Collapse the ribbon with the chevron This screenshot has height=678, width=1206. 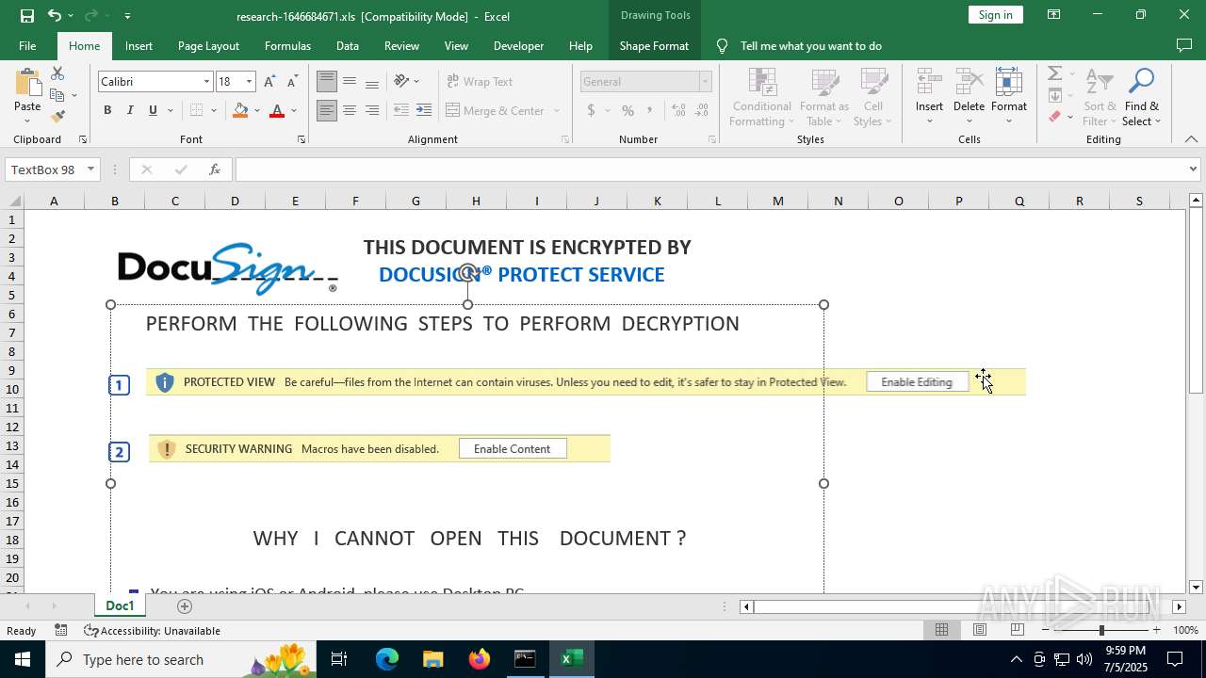(1191, 139)
